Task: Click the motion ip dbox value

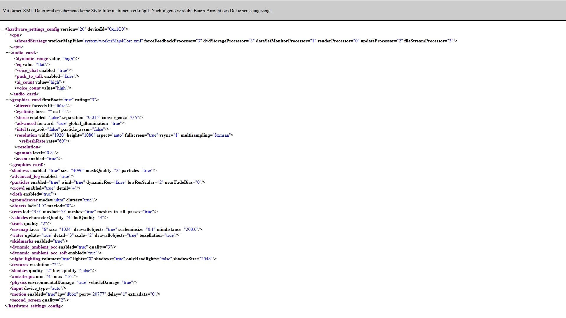Action: point(72,294)
